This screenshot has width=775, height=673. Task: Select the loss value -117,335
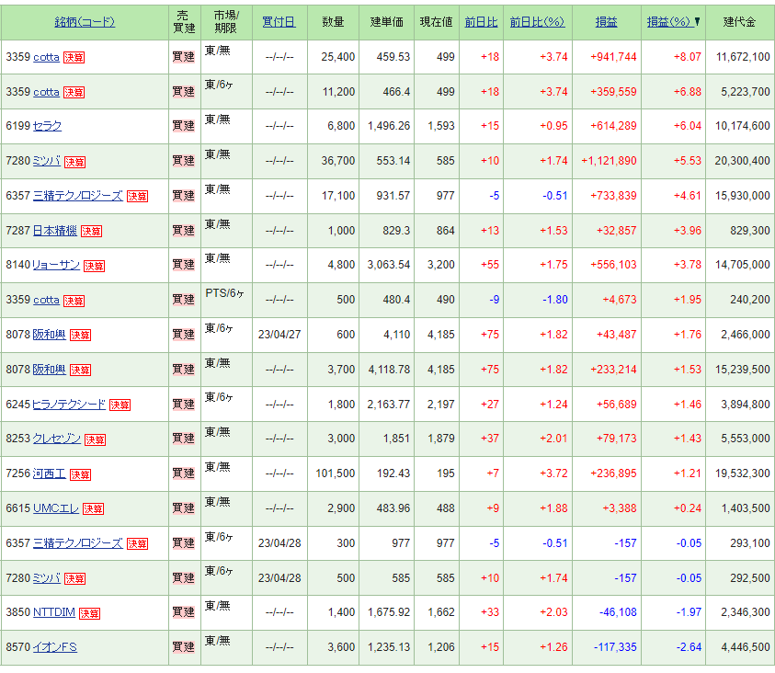pyautogui.click(x=615, y=647)
